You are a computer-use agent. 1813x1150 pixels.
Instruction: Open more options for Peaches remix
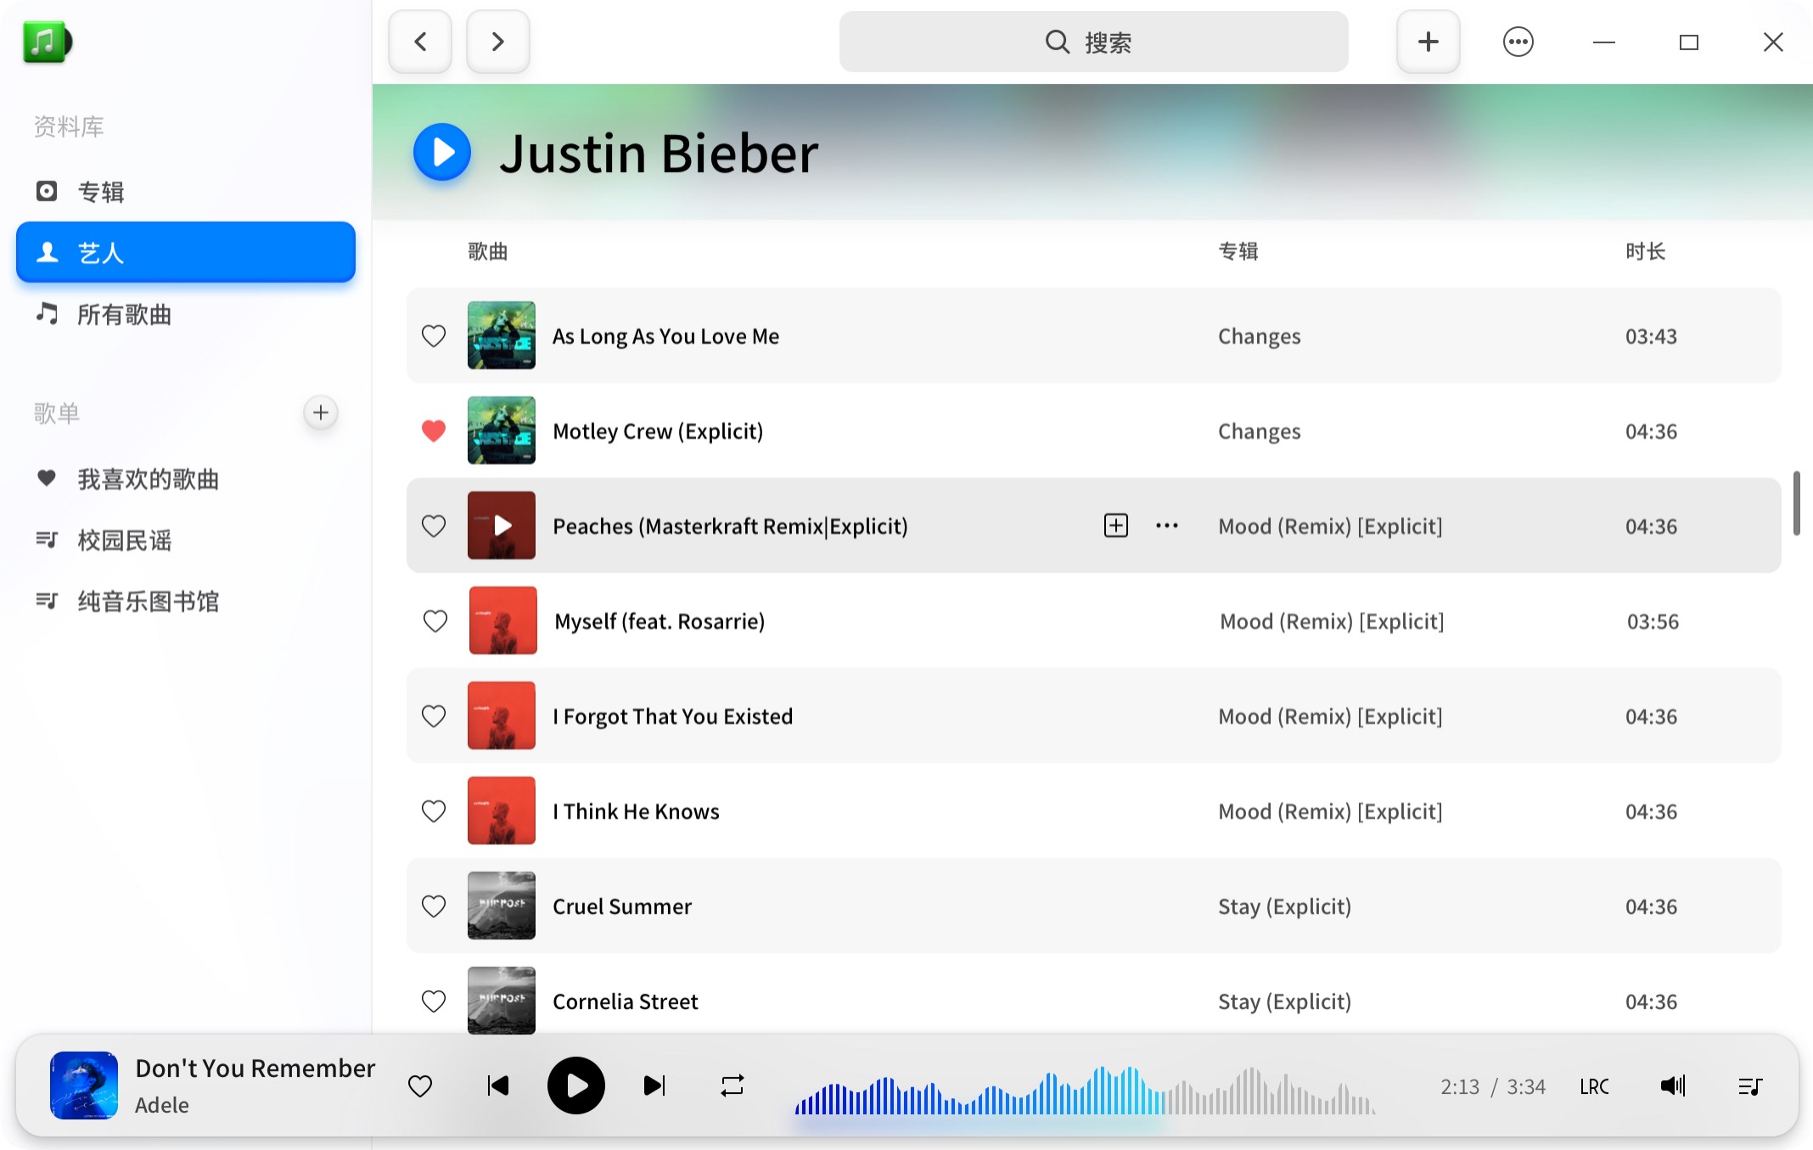pyautogui.click(x=1166, y=525)
